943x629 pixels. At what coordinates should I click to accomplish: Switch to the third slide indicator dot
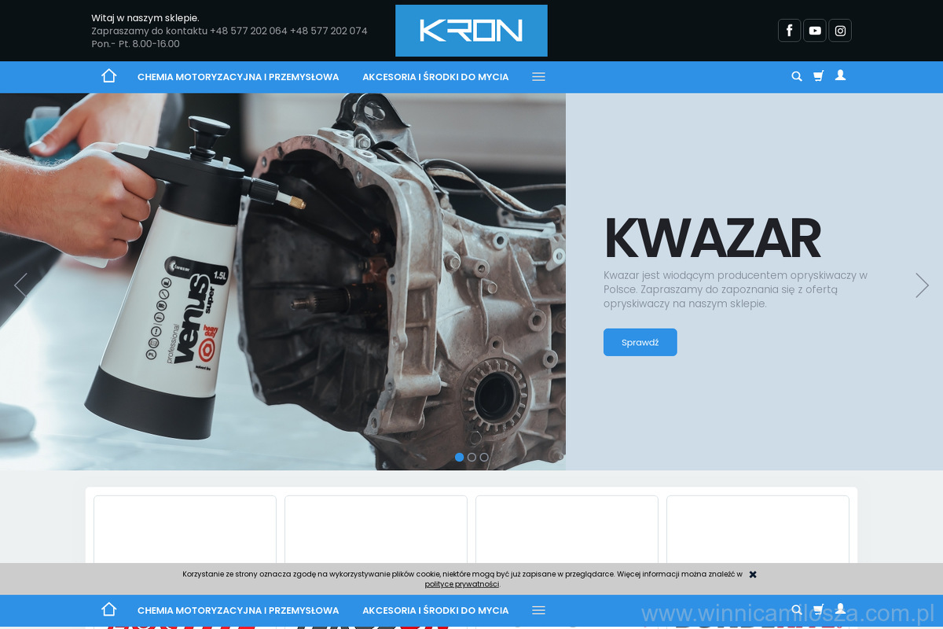(484, 457)
